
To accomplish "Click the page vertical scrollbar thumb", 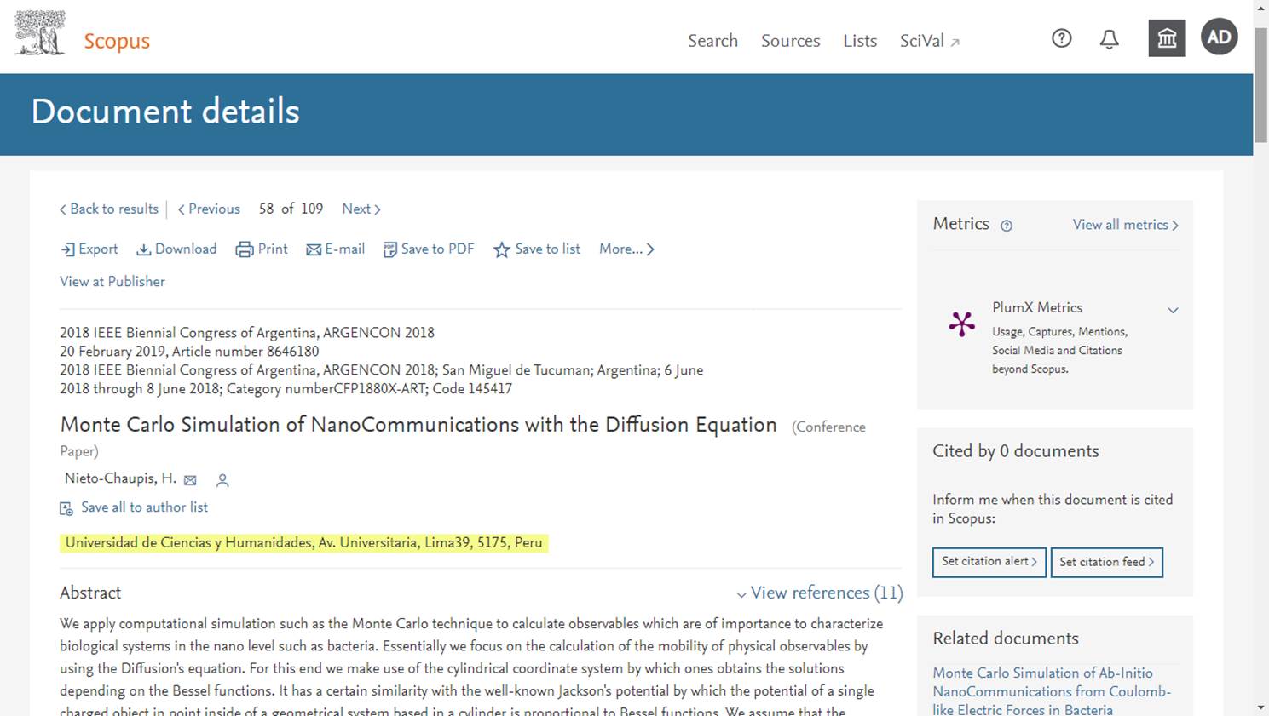I will pos(1260,85).
